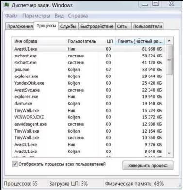Select the Процессы tab
The image size is (183, 190).
[46, 26]
